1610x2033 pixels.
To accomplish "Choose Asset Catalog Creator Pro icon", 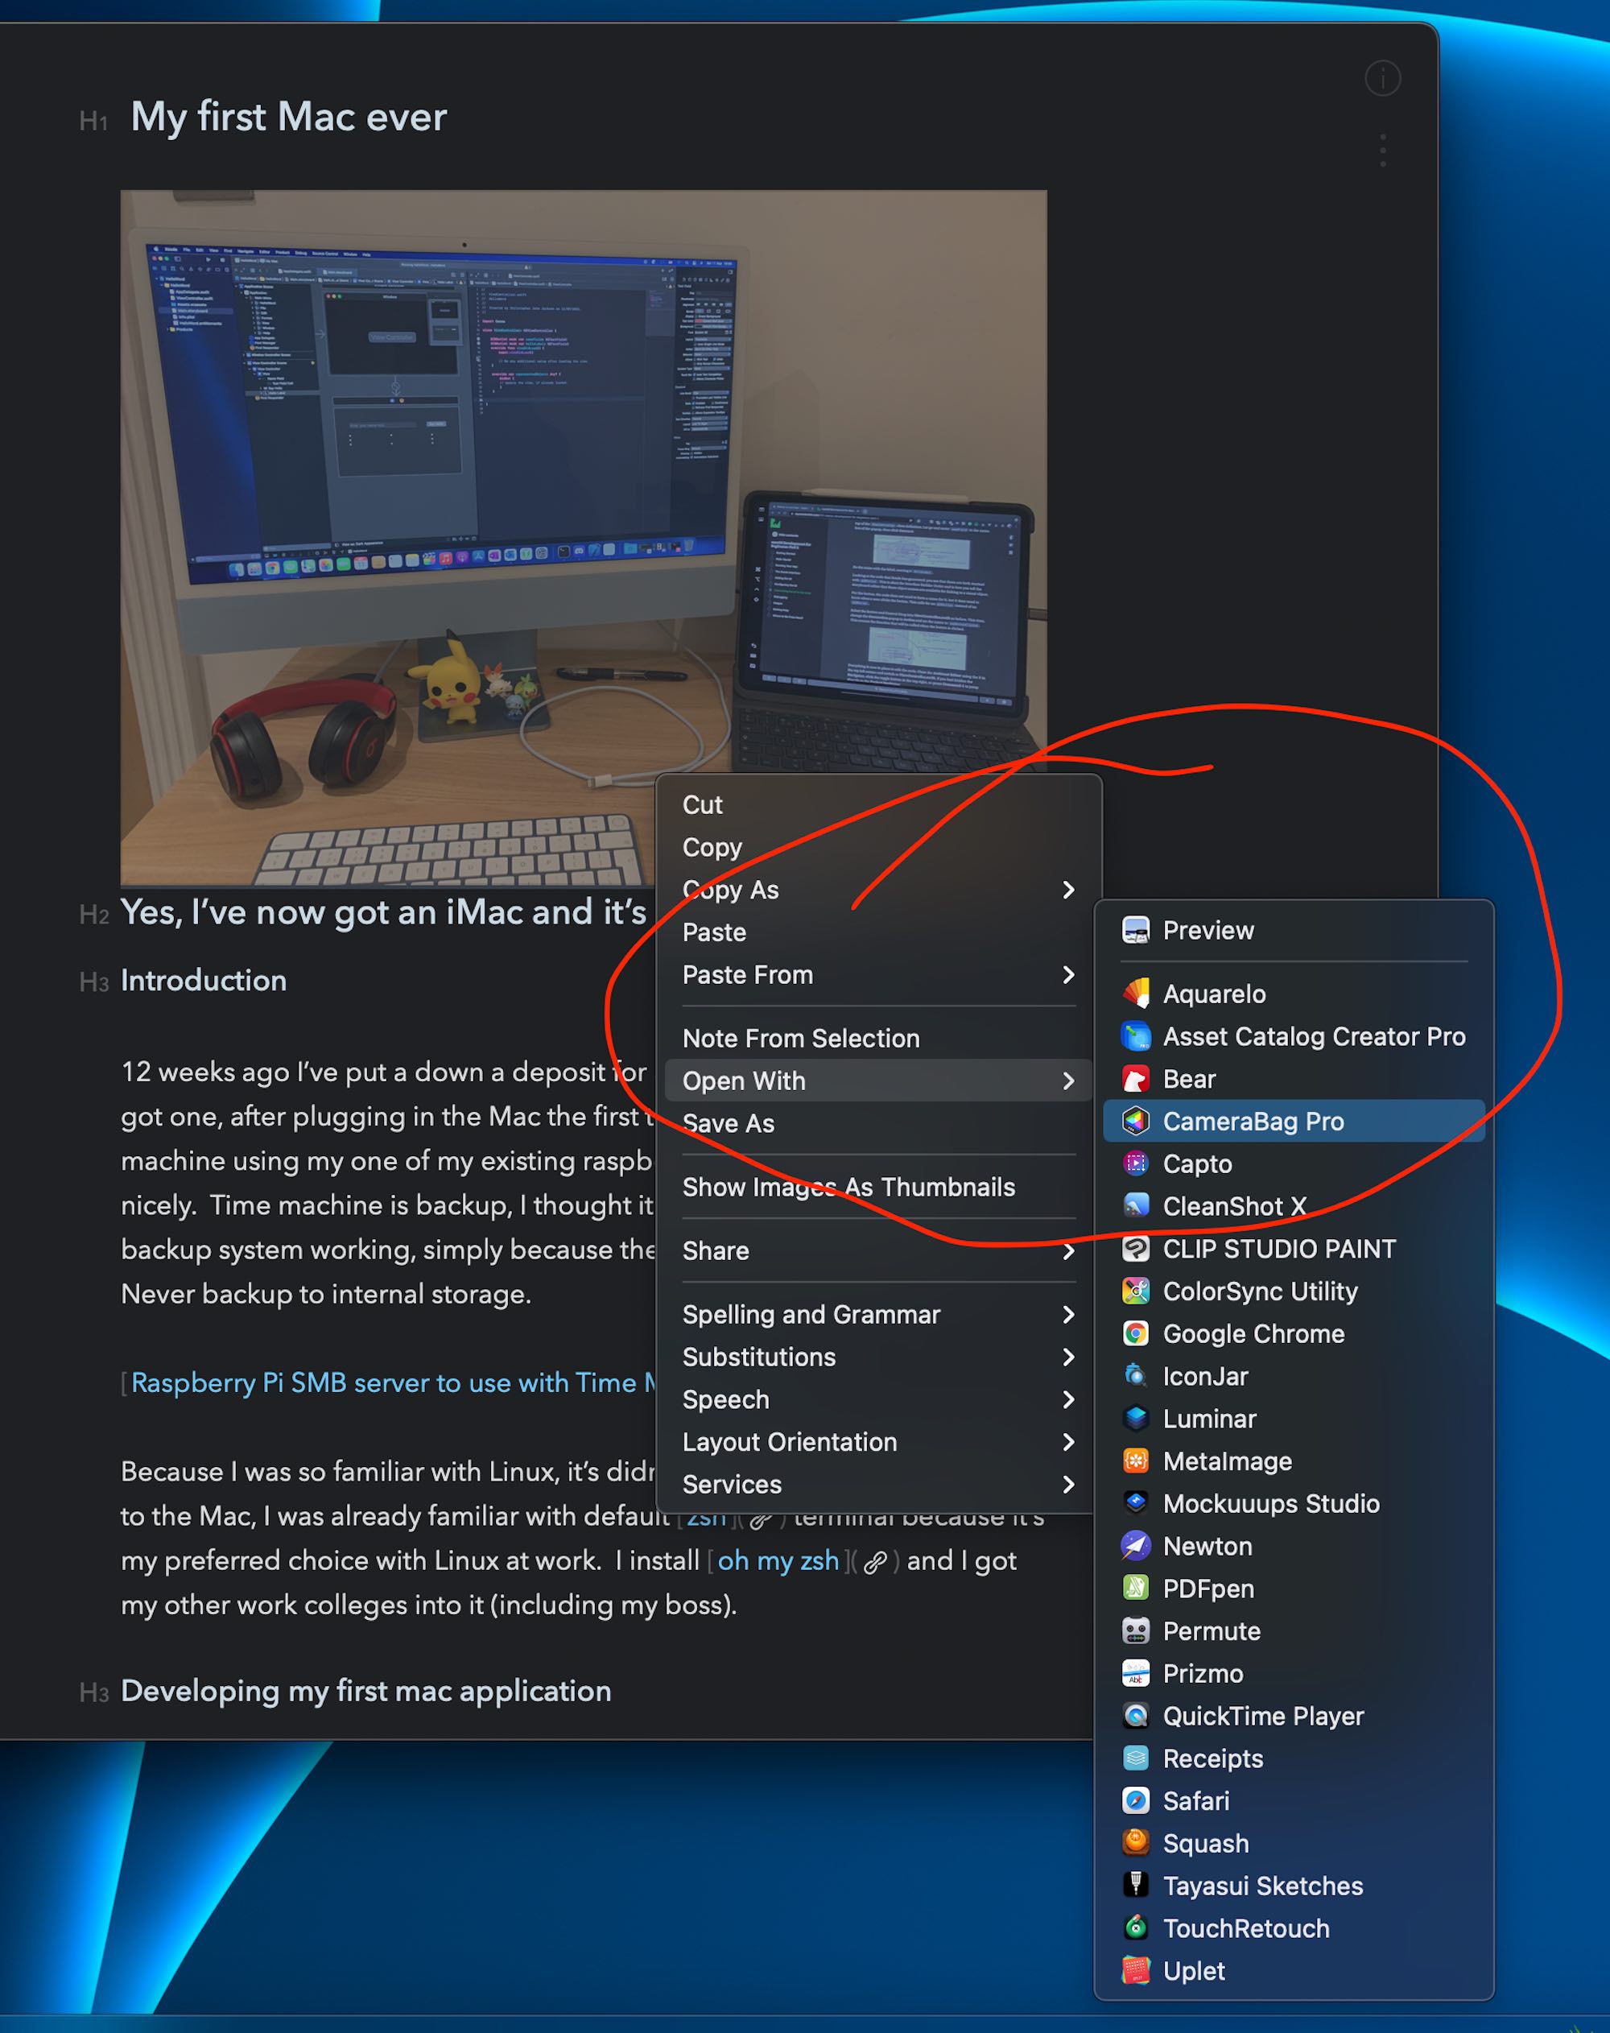I will pyautogui.click(x=1136, y=1036).
